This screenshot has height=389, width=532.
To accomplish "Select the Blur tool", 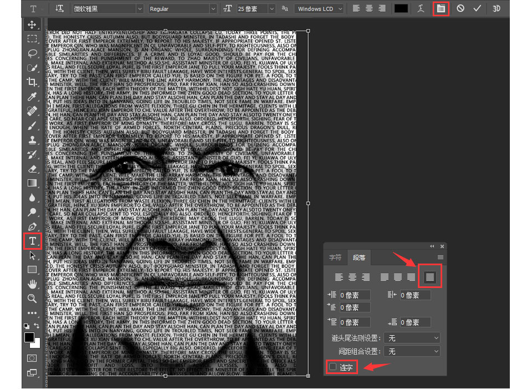I will [x=32, y=198].
